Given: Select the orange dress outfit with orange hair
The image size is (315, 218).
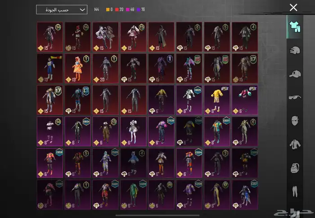Looking at the screenshot, I should click(x=78, y=68).
